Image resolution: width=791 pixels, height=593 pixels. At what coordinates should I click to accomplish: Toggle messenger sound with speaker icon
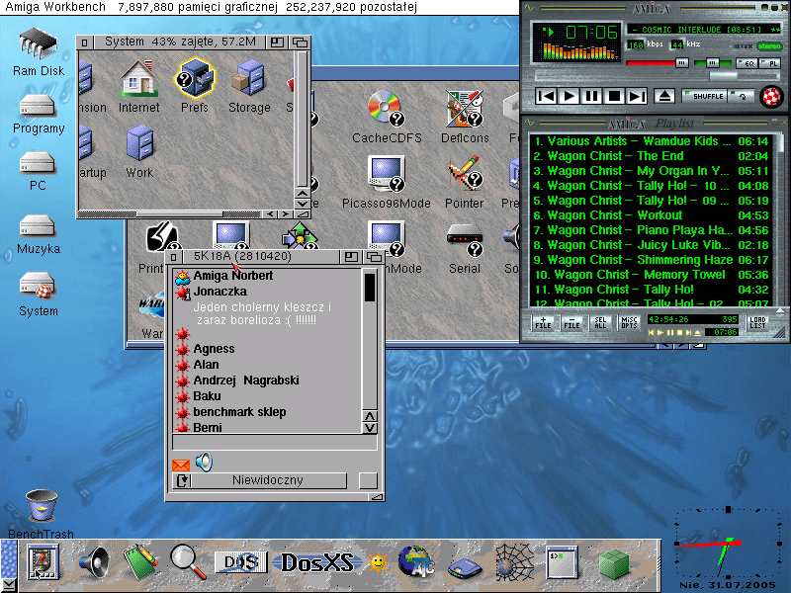click(x=204, y=462)
